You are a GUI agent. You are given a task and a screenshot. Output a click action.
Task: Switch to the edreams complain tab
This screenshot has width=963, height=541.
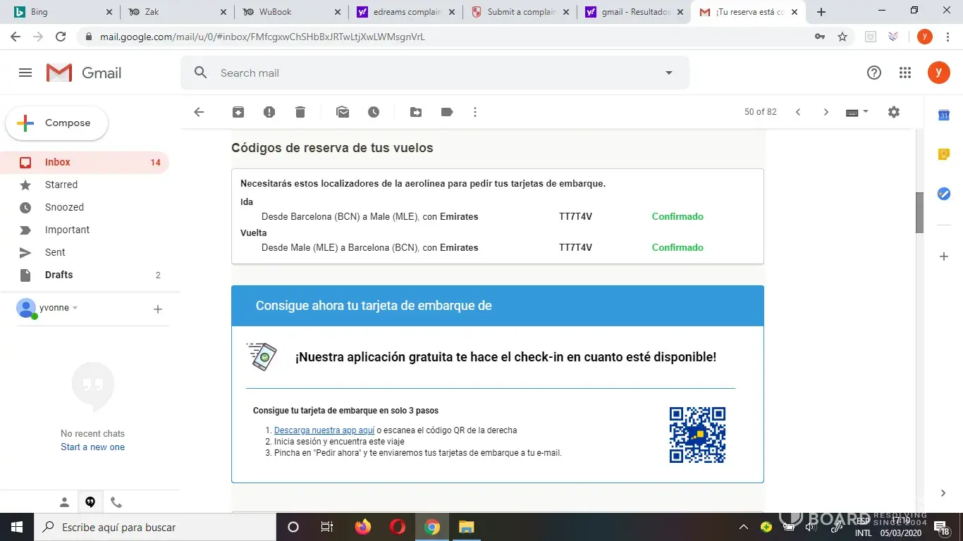tap(404, 12)
